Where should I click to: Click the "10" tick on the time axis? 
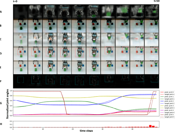pyautogui.click(x=43, y=129)
